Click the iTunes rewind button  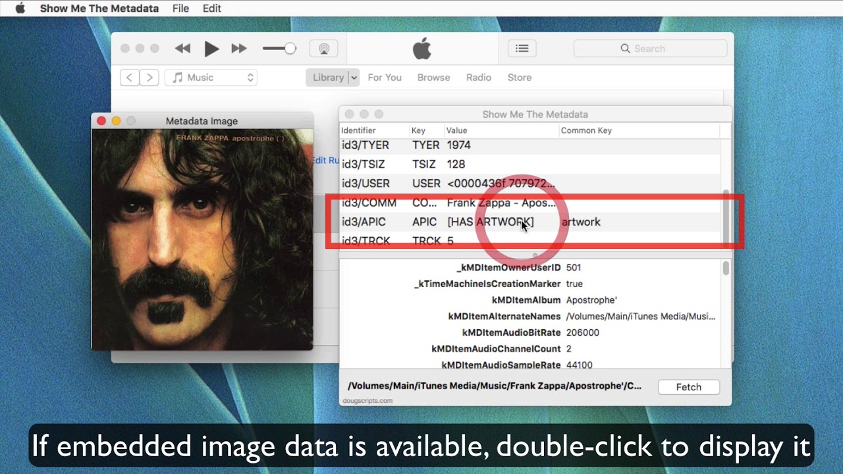pos(182,49)
